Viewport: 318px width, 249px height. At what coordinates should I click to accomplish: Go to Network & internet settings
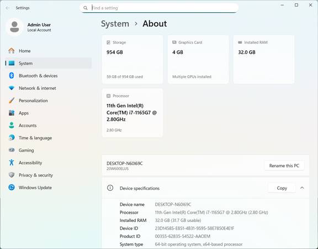[x=49, y=88]
